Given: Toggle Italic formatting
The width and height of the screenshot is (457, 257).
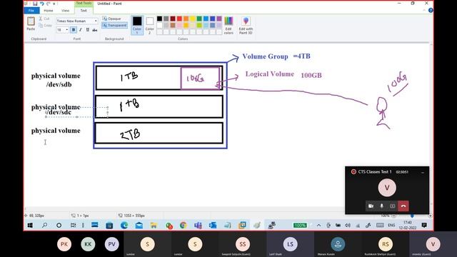Looking at the screenshot, I should pos(81,30).
